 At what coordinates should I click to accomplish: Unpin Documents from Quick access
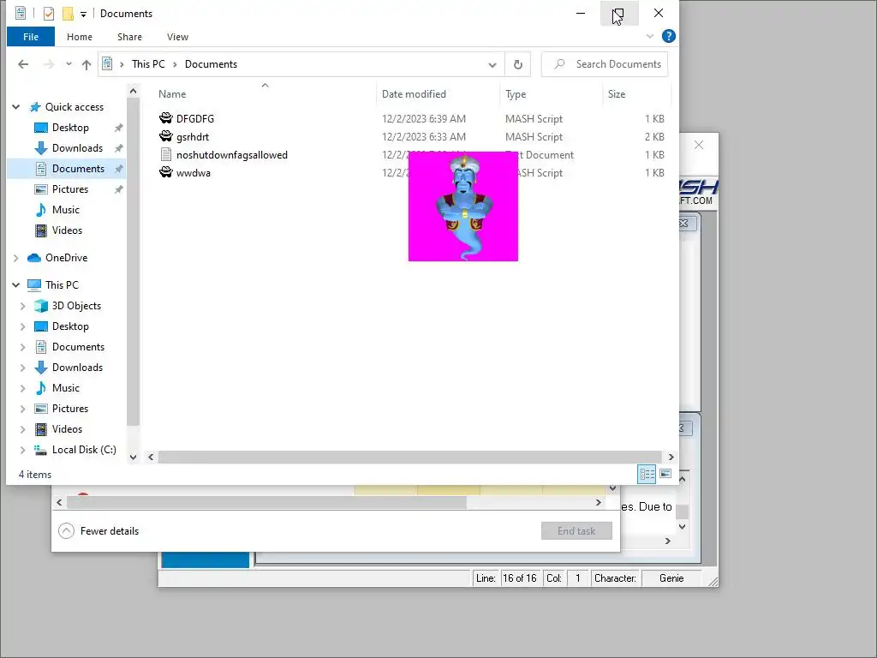click(x=118, y=169)
